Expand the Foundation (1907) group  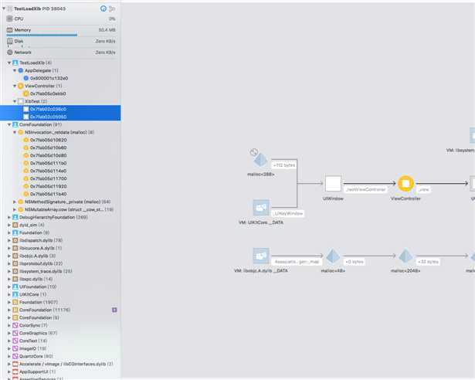(x=9, y=302)
